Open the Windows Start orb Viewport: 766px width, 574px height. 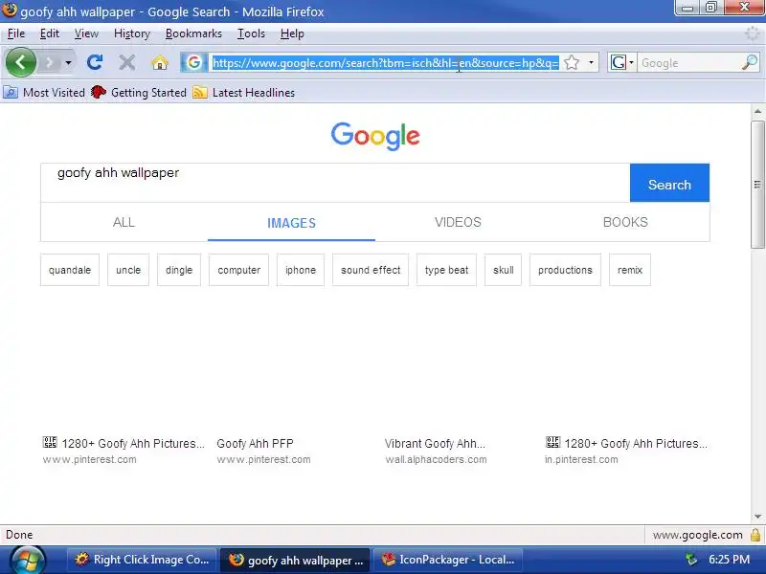[x=28, y=561]
